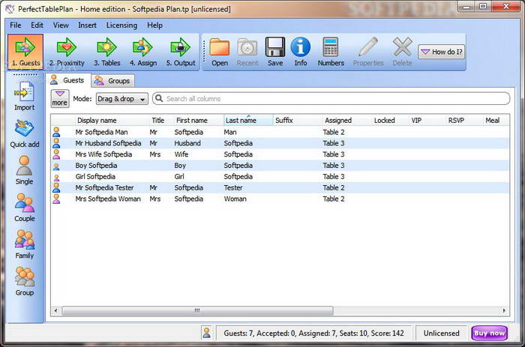This screenshot has width=525, height=347.
Task: Click the Open folder icon
Action: (219, 47)
